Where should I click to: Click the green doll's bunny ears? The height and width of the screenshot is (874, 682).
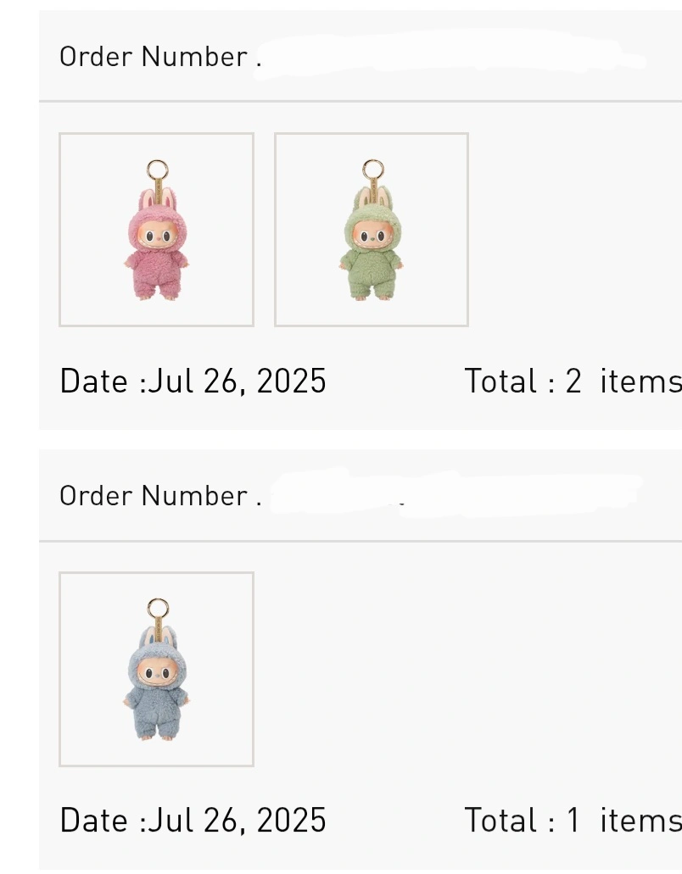point(372,199)
